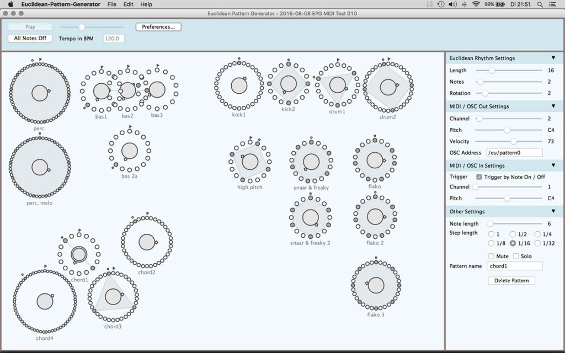Select the perc. melo pattern center
The width and height of the screenshot is (565, 353).
pyautogui.click(x=40, y=167)
